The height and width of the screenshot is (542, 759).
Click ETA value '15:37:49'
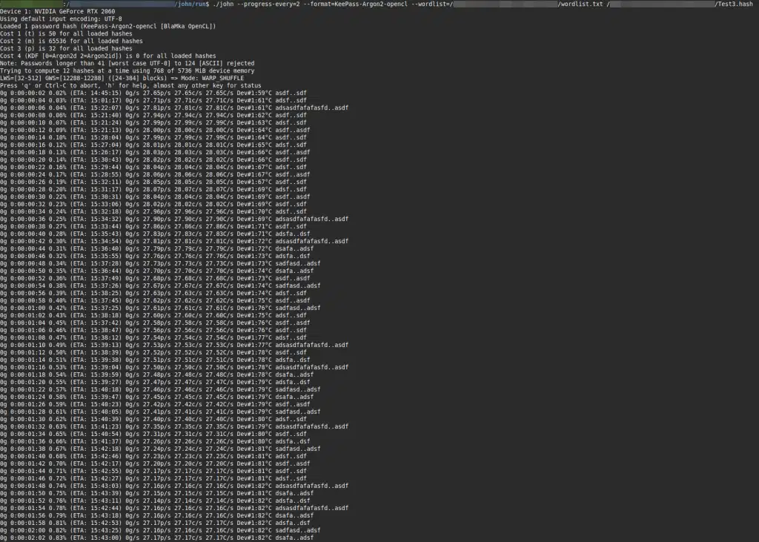[104, 278]
